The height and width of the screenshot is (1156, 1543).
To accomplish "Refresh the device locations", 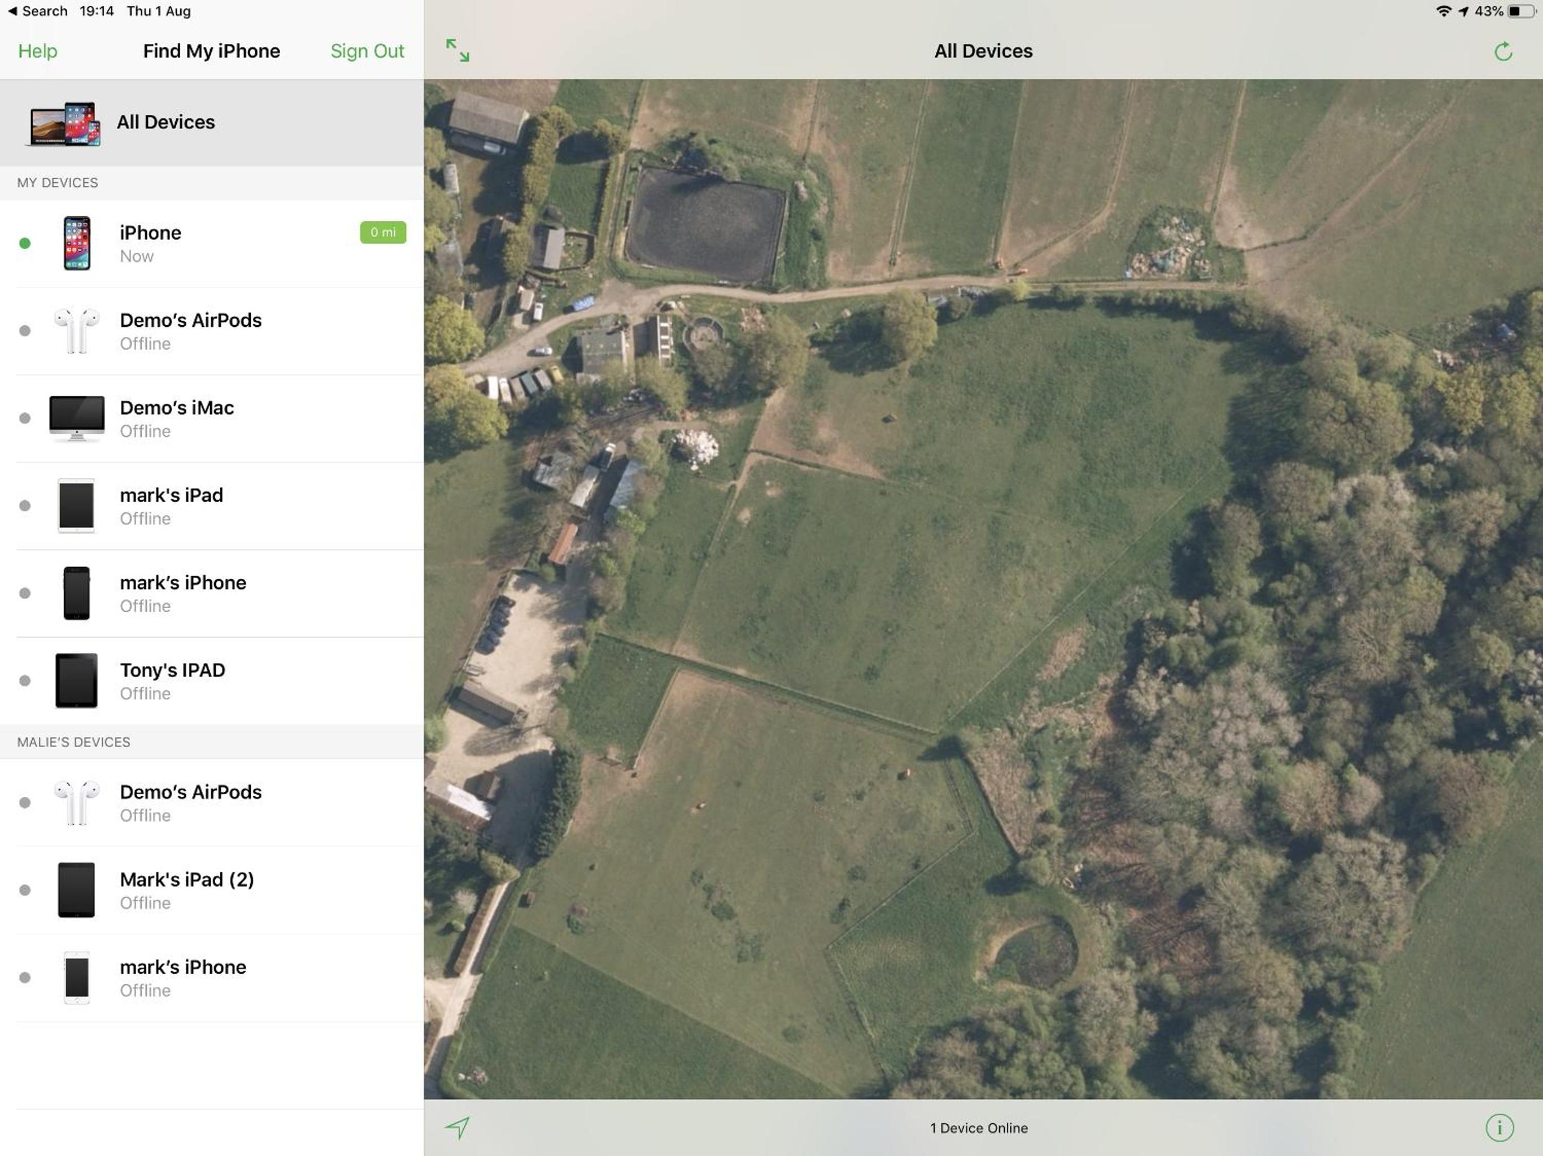I will (x=1503, y=51).
